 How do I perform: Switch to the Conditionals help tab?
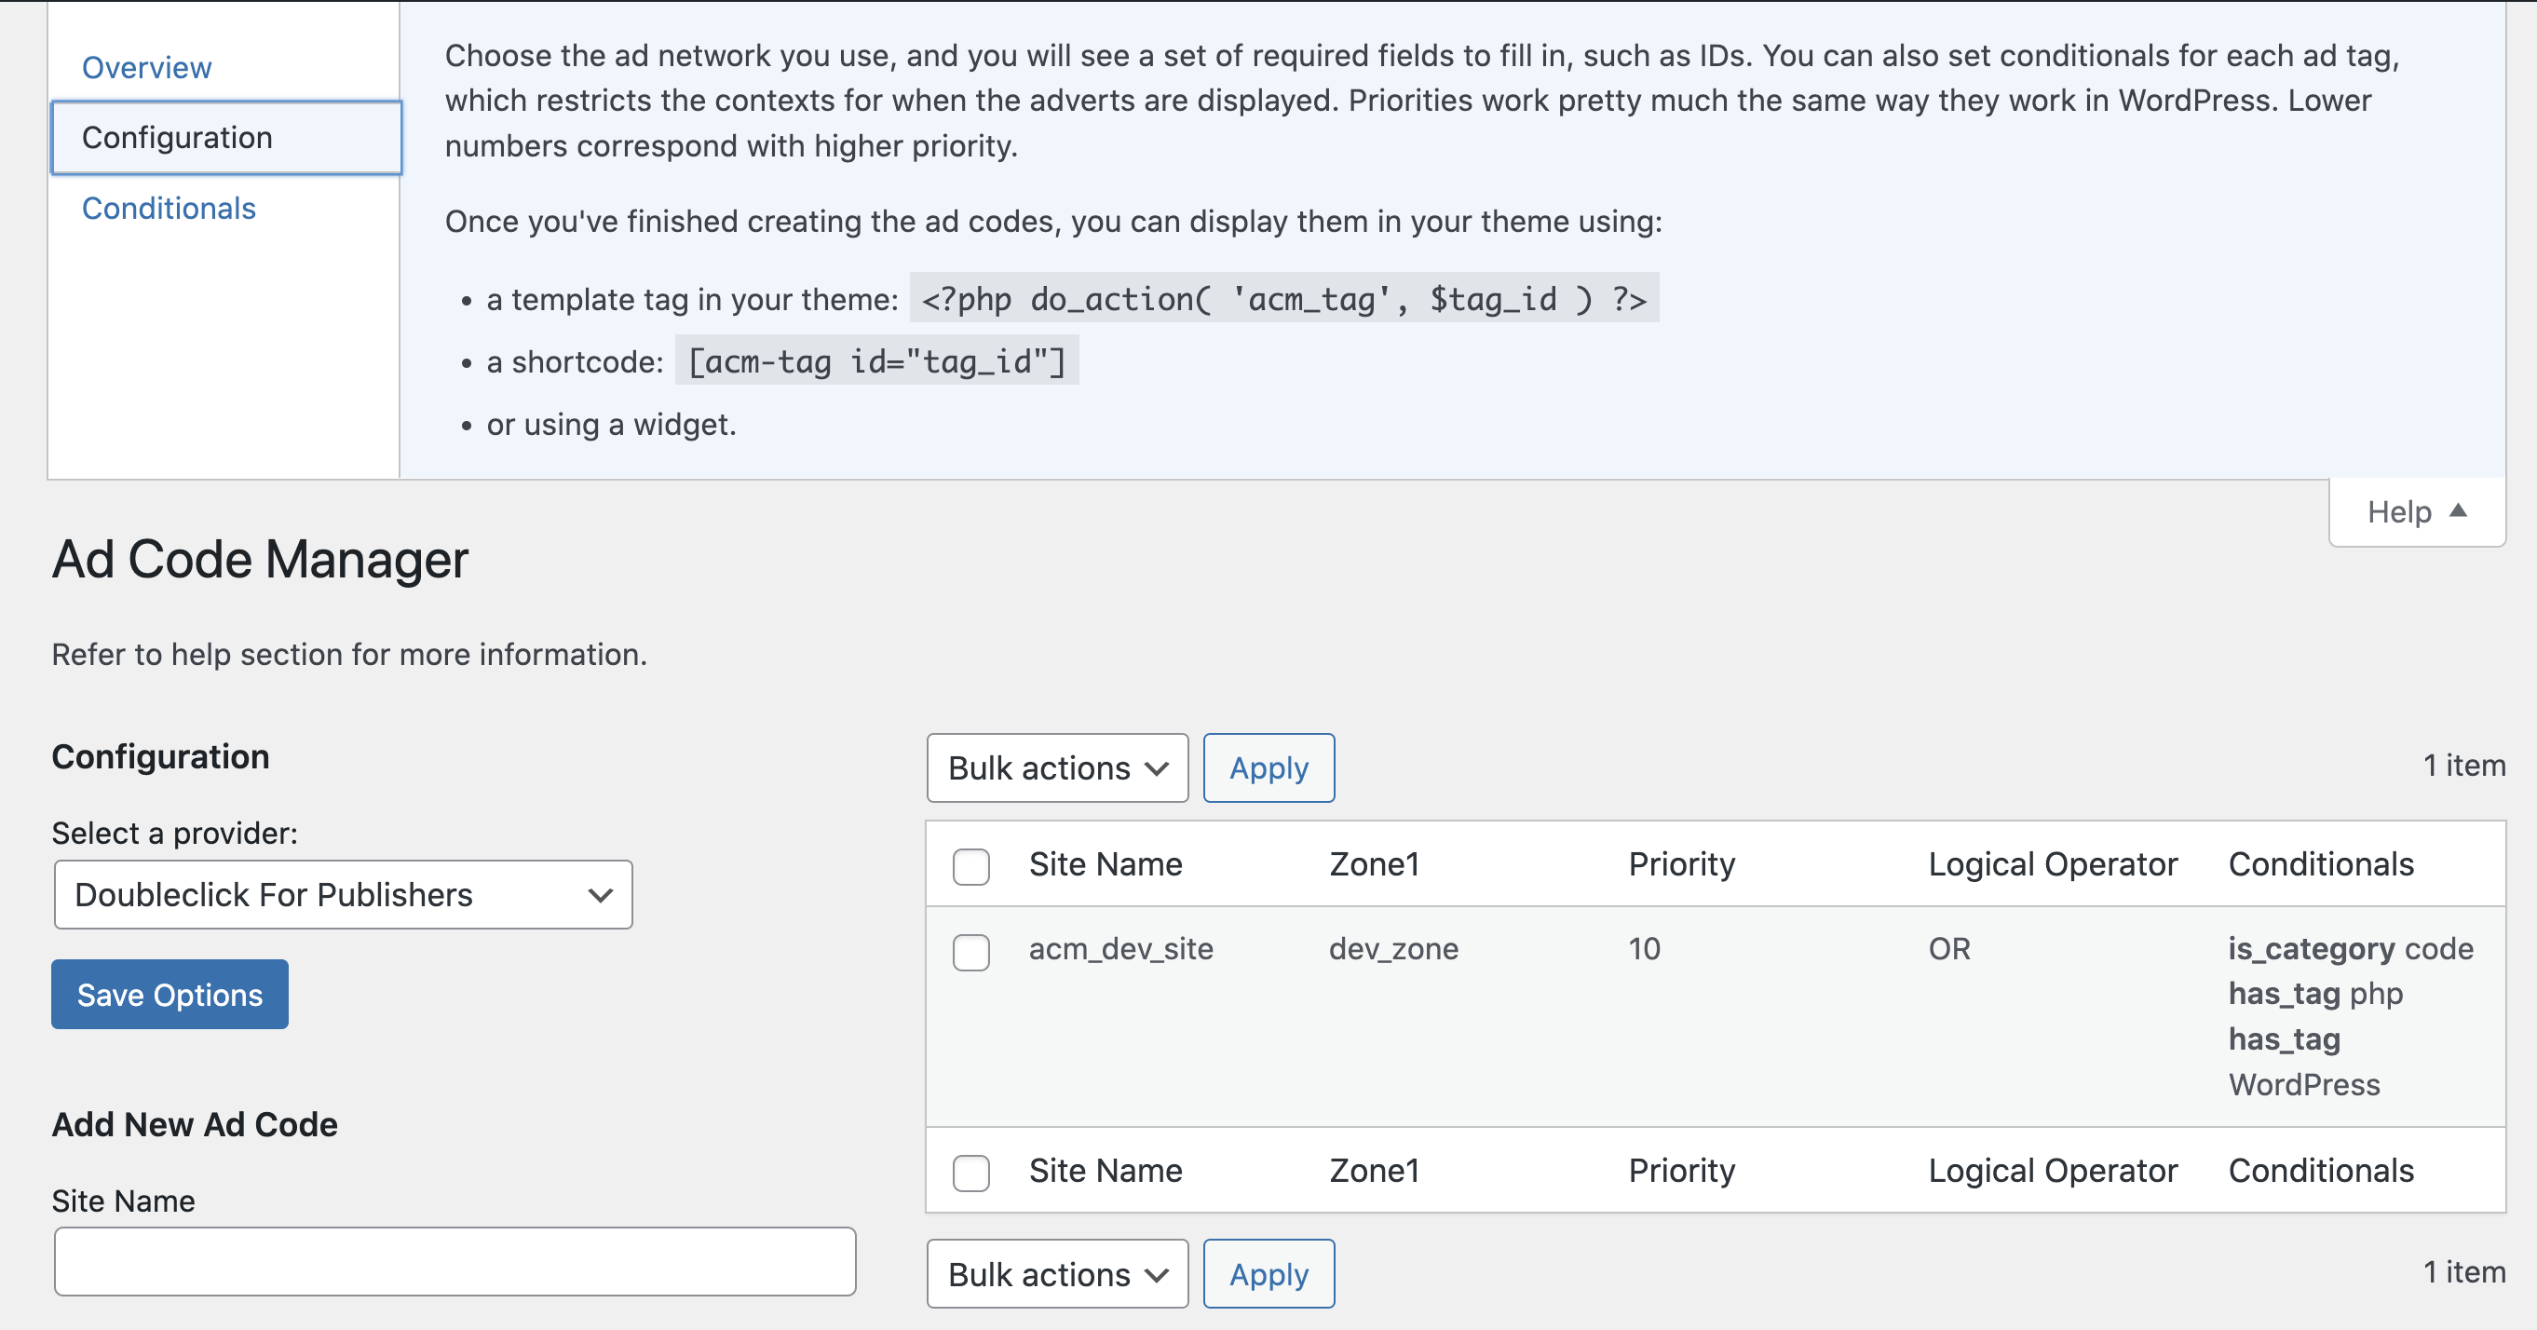point(169,208)
